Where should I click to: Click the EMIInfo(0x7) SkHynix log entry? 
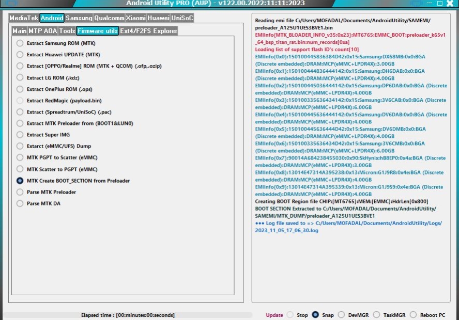(x=350, y=162)
